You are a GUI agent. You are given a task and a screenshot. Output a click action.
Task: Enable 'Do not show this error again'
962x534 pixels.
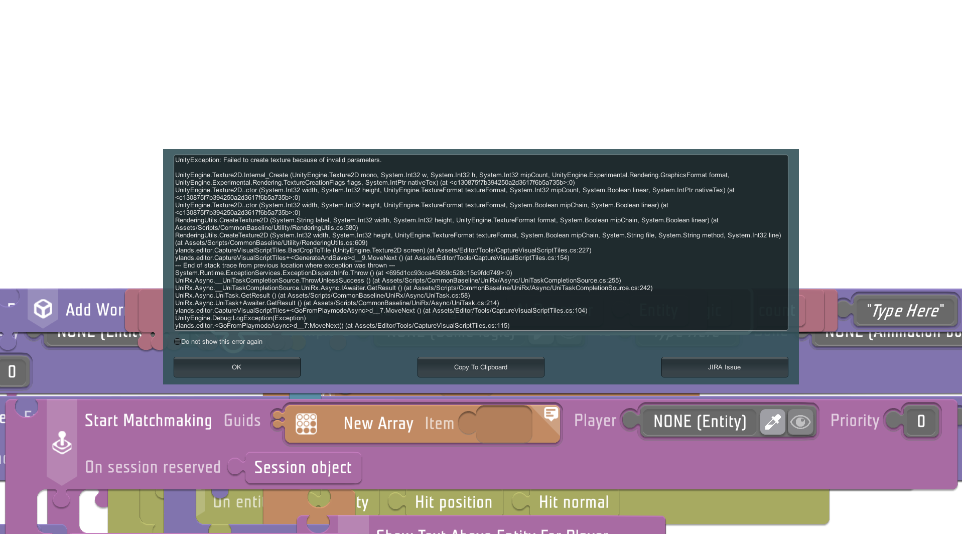coord(177,342)
